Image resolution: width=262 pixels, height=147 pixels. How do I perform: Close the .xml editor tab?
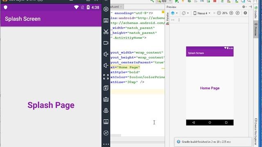click(x=121, y=7)
